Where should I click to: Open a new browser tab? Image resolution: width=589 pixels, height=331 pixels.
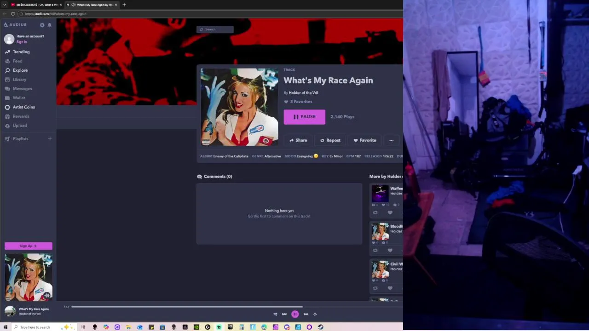point(124,5)
